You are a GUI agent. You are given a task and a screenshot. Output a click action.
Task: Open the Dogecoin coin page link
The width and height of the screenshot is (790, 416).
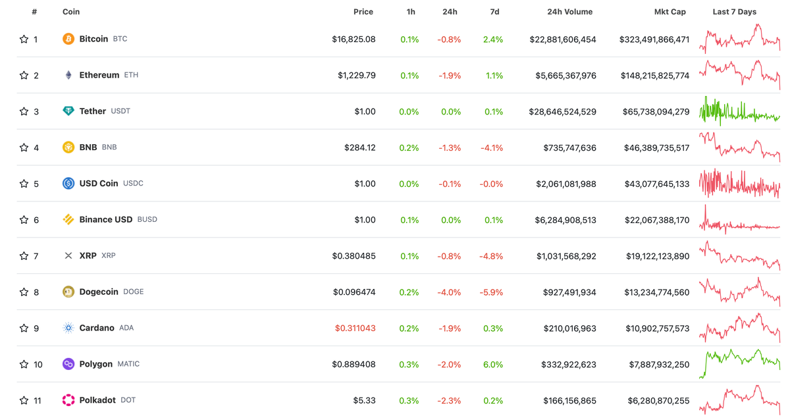click(x=99, y=292)
